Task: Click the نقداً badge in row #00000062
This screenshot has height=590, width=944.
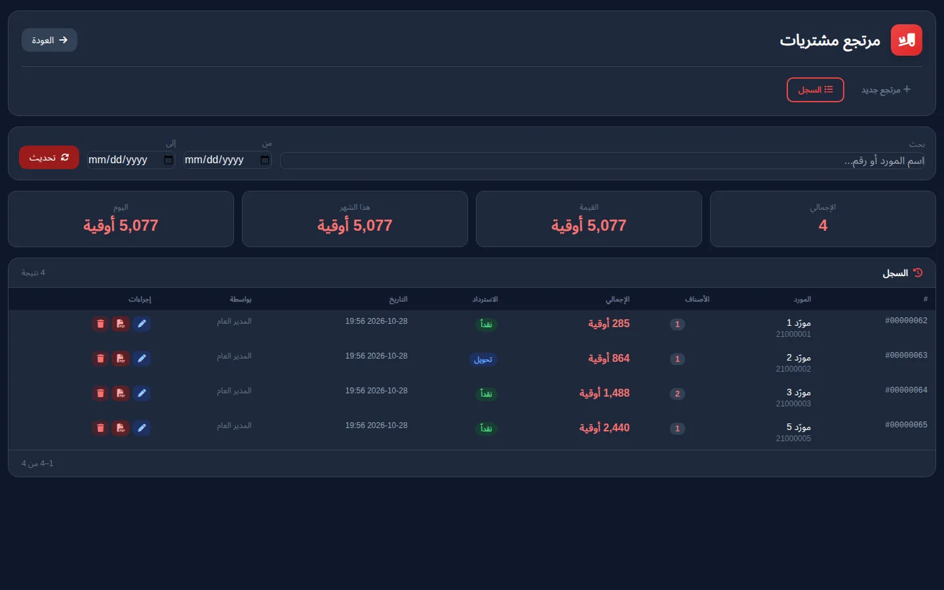Action: (486, 324)
